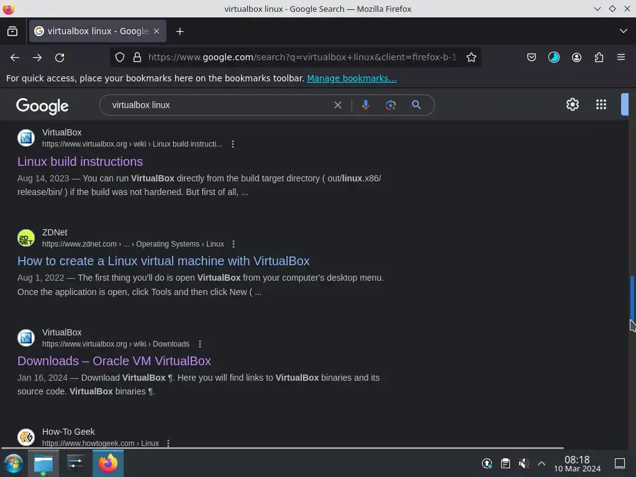Click the vertical page scrollbar thumb
This screenshot has height=477, width=636.
tap(632, 298)
